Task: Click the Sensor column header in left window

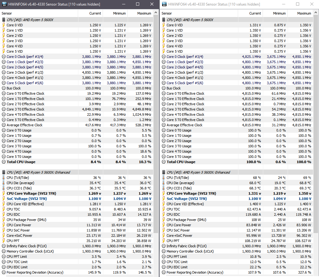Action: 39,13
